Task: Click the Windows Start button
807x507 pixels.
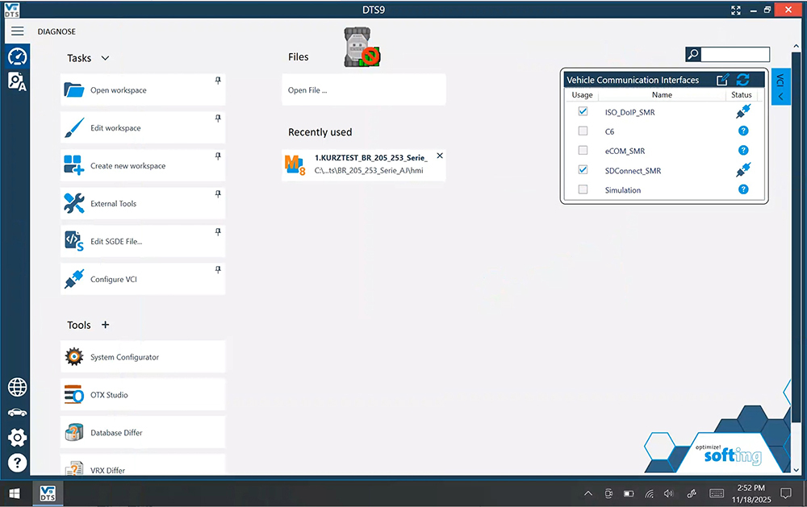Action: pos(14,492)
